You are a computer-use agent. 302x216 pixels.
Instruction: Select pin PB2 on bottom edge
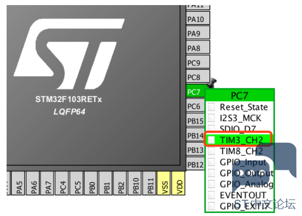(x=120, y=183)
